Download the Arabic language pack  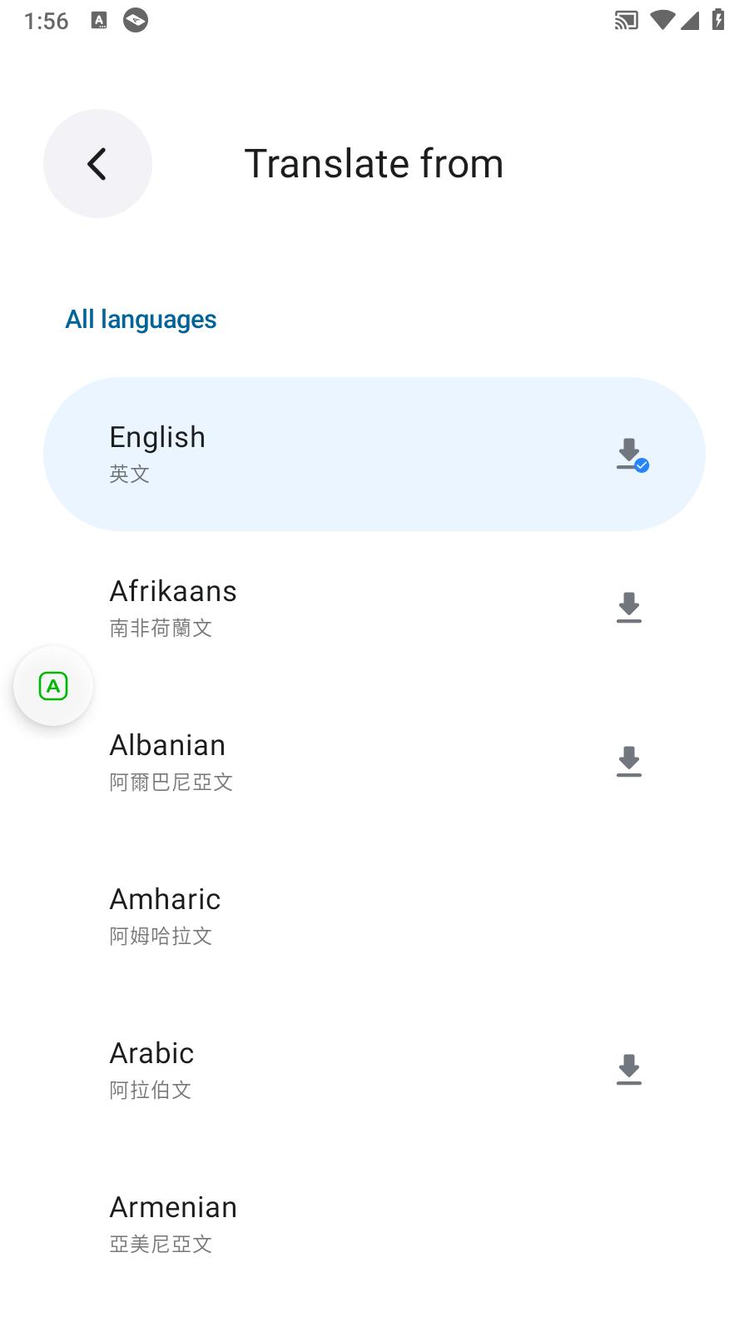click(x=629, y=1068)
